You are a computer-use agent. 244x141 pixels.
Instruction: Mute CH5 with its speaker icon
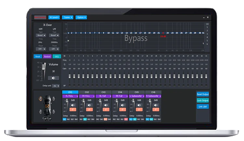tap(139, 105)
